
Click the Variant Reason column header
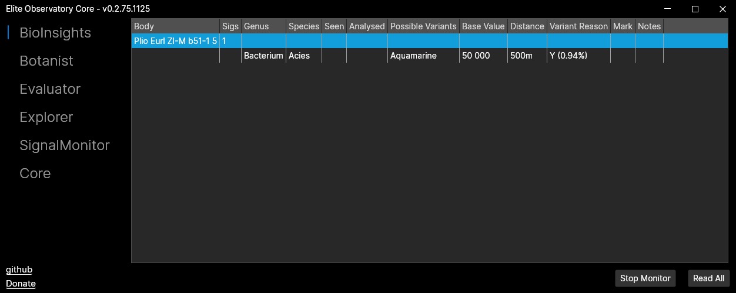578,26
